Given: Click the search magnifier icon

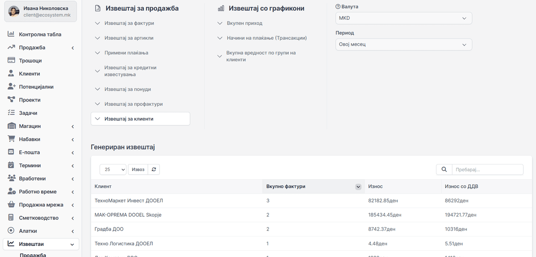Looking at the screenshot, I should click(x=444, y=169).
